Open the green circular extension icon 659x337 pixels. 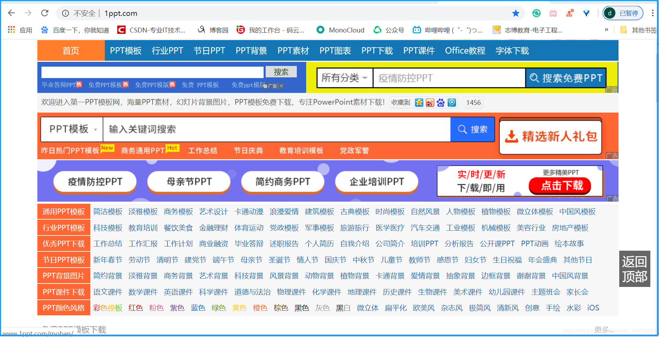(x=537, y=13)
